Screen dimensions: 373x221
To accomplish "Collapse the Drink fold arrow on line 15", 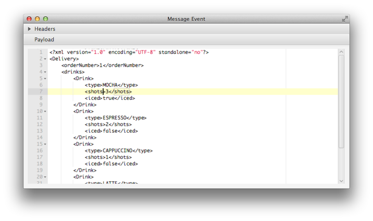I will [x=45, y=144].
